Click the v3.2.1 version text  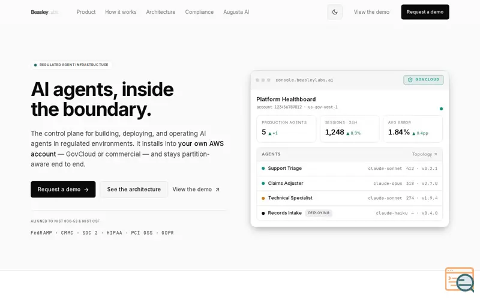(x=430, y=169)
